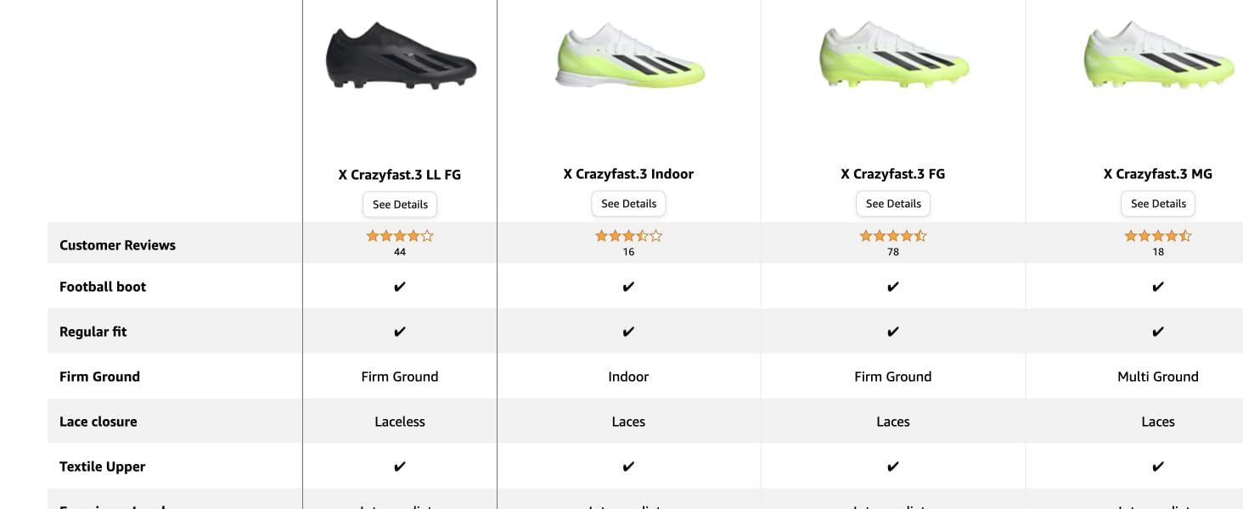
Task: Click the Football boot checkmark for X Crazyfast.3 Indoor
Action: pos(628,287)
